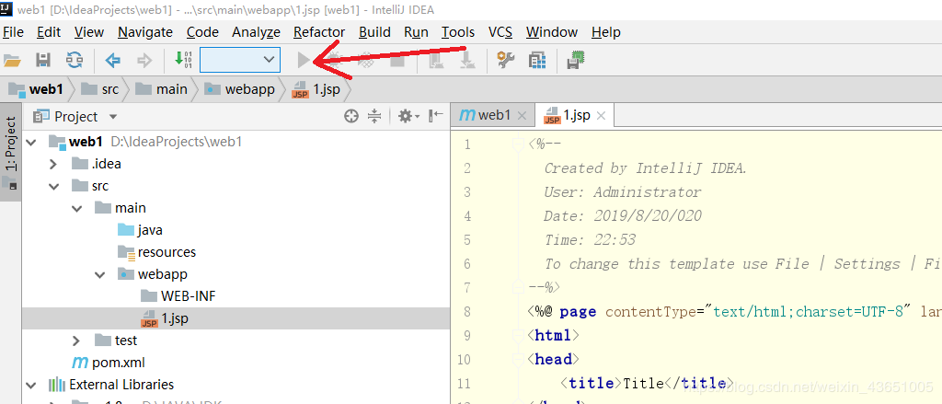Navigate back with the blue left arrow
The height and width of the screenshot is (404, 942).
tap(113, 60)
